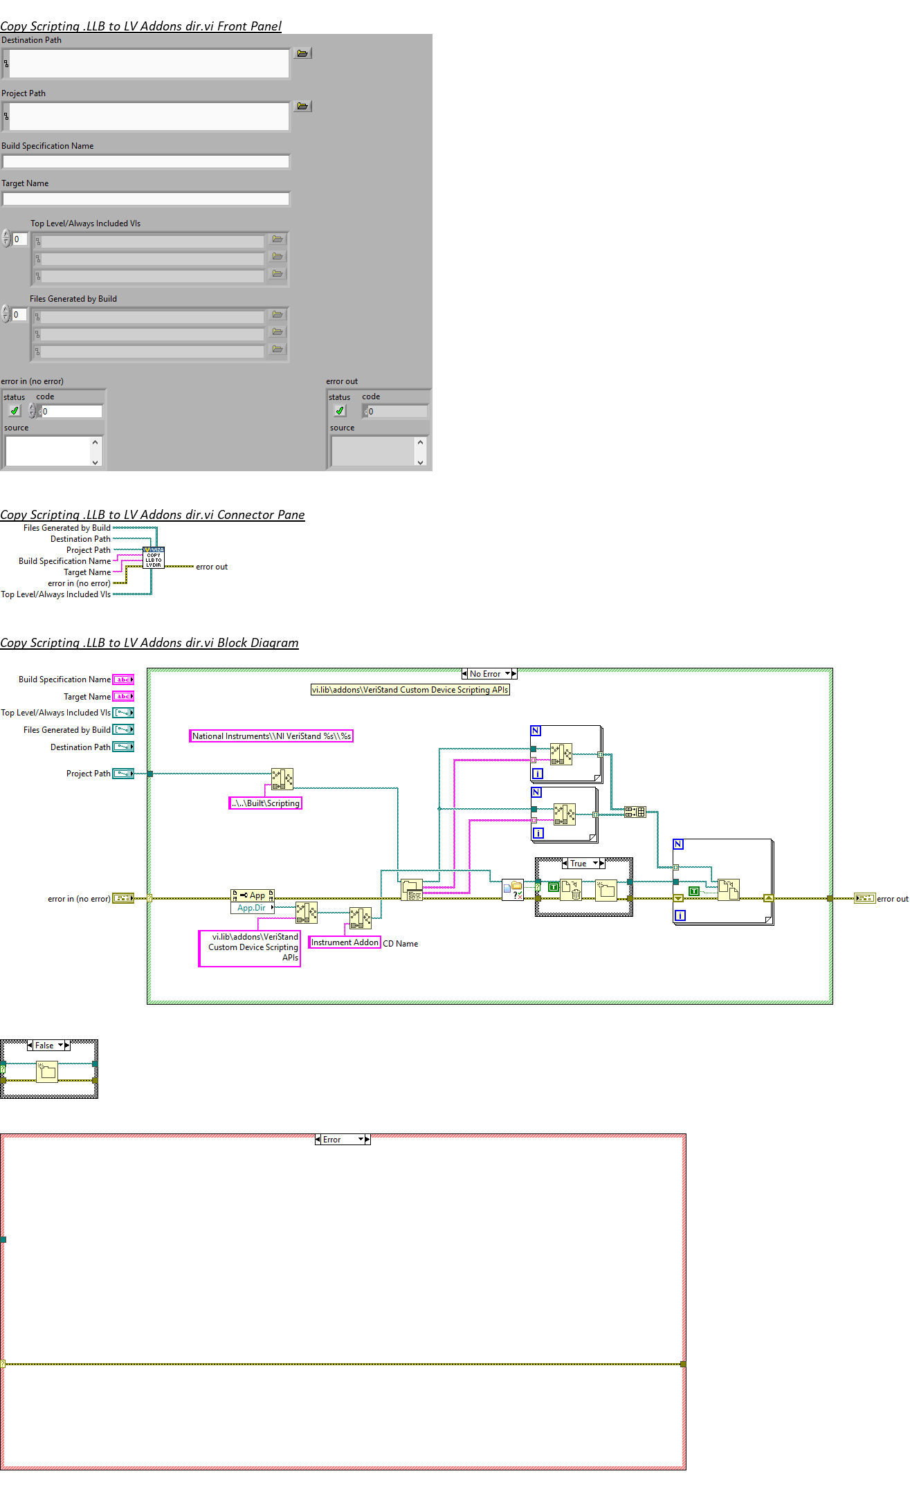Click the Build Specification Name input field
This screenshot has height=1505, width=910.
[145, 161]
